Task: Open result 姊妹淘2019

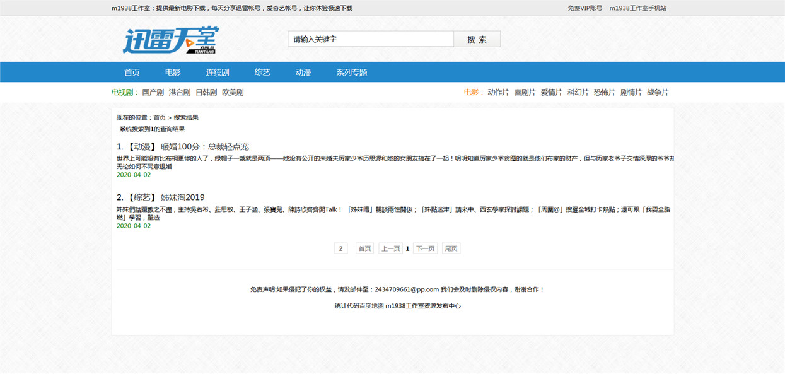Action: tap(183, 197)
